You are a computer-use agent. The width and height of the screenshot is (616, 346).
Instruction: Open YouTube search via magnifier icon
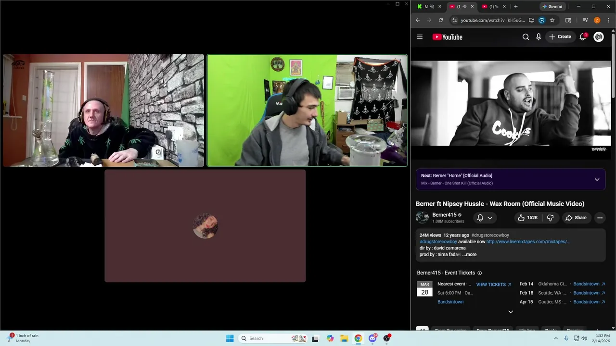click(526, 37)
